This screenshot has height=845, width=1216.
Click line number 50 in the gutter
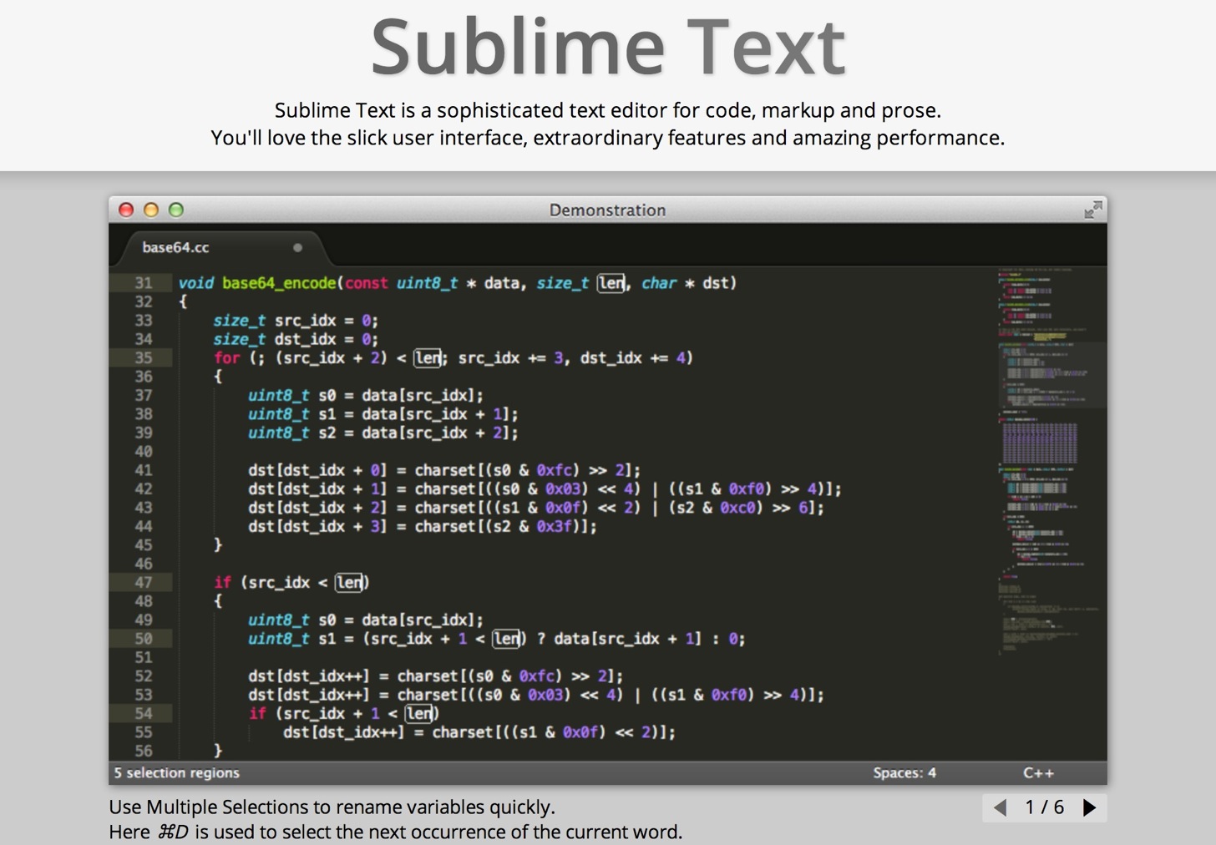(144, 639)
